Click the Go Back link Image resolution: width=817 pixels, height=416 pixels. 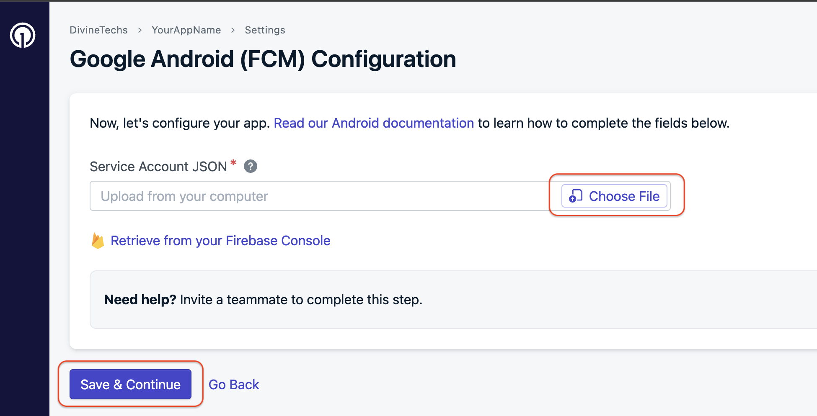click(x=234, y=385)
